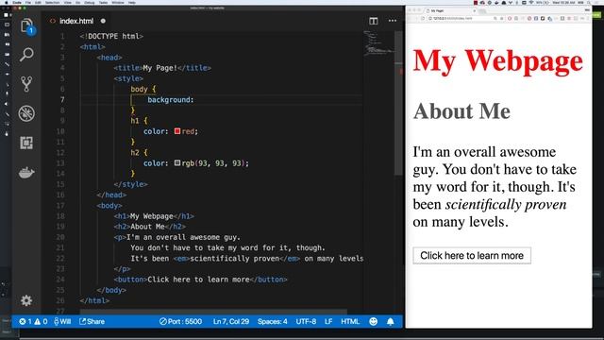Open the Apple menu

pyautogui.click(x=7, y=2)
